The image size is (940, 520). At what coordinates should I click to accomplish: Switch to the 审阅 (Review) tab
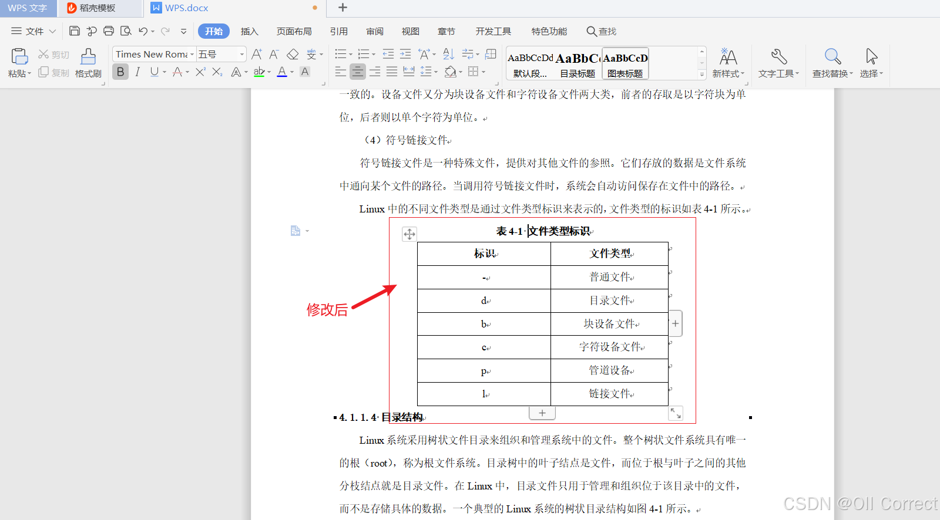coord(374,31)
